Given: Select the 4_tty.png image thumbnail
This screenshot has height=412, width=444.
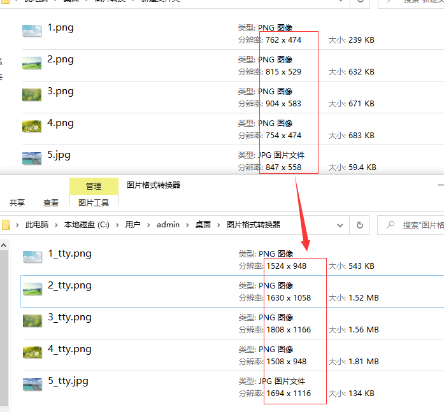Looking at the screenshot, I should (x=32, y=352).
